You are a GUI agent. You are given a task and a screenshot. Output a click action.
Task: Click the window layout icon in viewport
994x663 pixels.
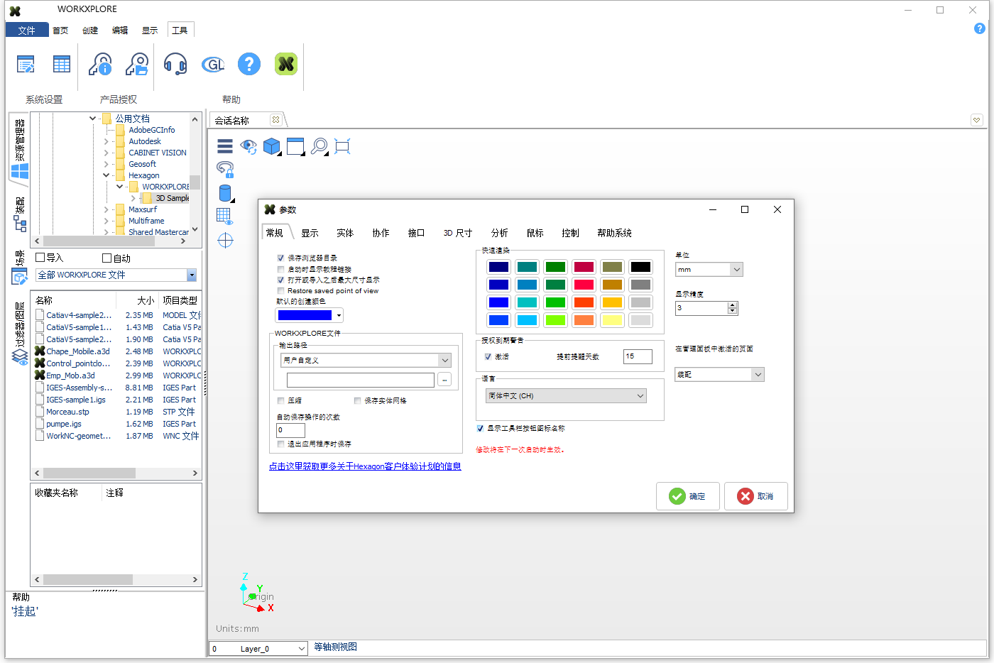(x=295, y=146)
